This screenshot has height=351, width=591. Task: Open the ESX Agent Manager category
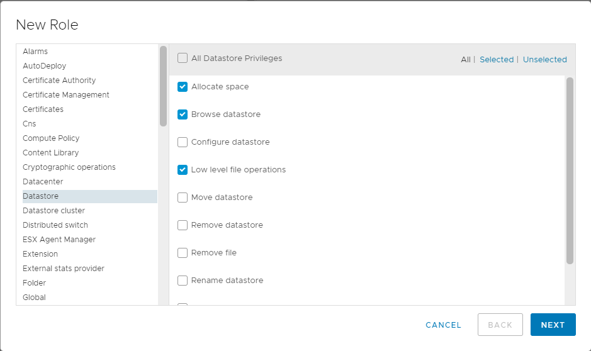[59, 240]
